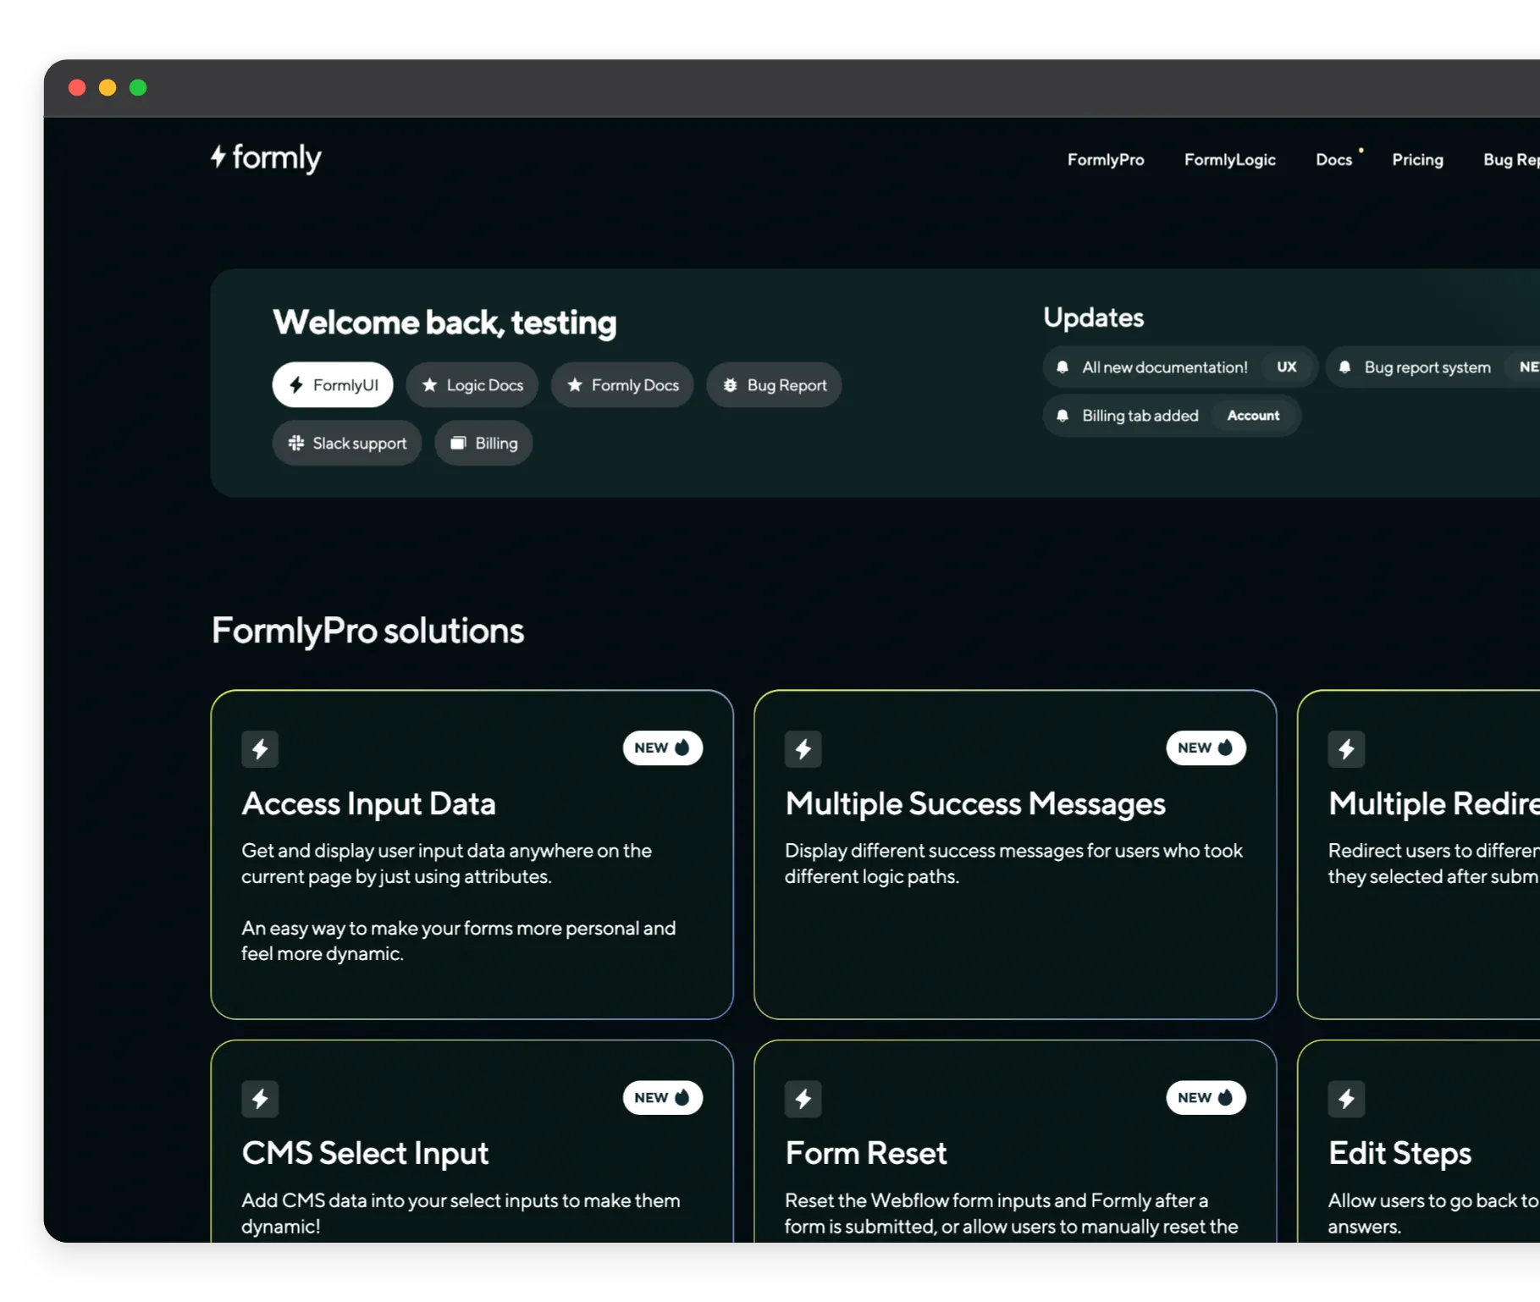Open the Access Input Data card

(472, 855)
